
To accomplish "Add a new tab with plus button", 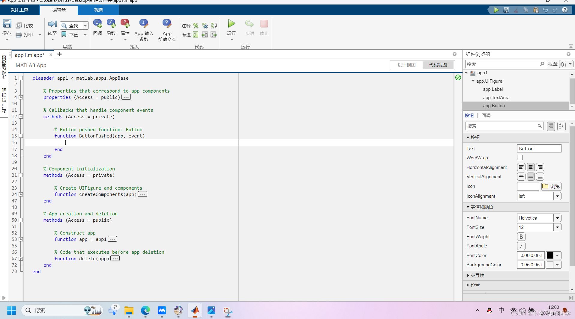I will click(x=59, y=54).
